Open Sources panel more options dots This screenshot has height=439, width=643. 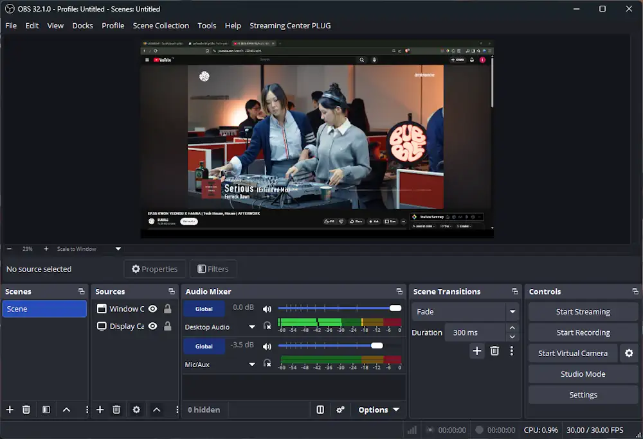point(177,409)
